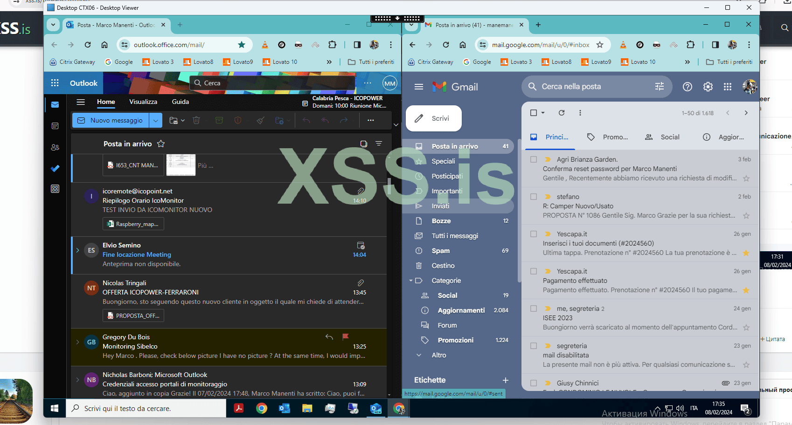Click the Outlook Cerca search box
This screenshot has height=425, width=792.
tap(273, 83)
